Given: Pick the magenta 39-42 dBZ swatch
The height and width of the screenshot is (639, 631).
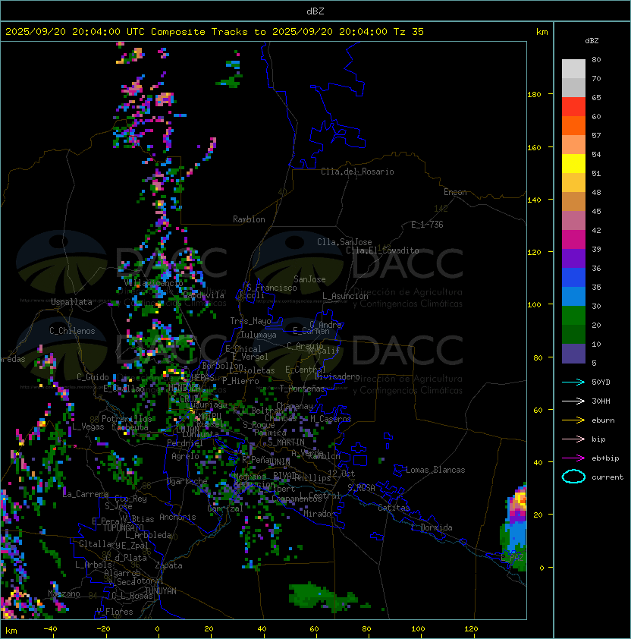Looking at the screenshot, I should tap(573, 240).
